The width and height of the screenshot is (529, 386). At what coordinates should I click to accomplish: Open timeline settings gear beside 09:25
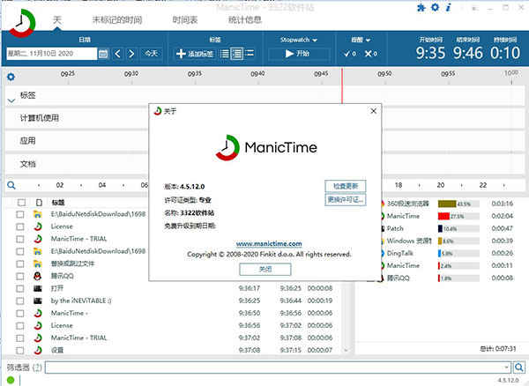click(x=11, y=77)
